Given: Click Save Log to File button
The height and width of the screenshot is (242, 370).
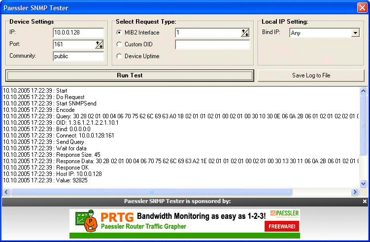Looking at the screenshot, I should tap(311, 75).
